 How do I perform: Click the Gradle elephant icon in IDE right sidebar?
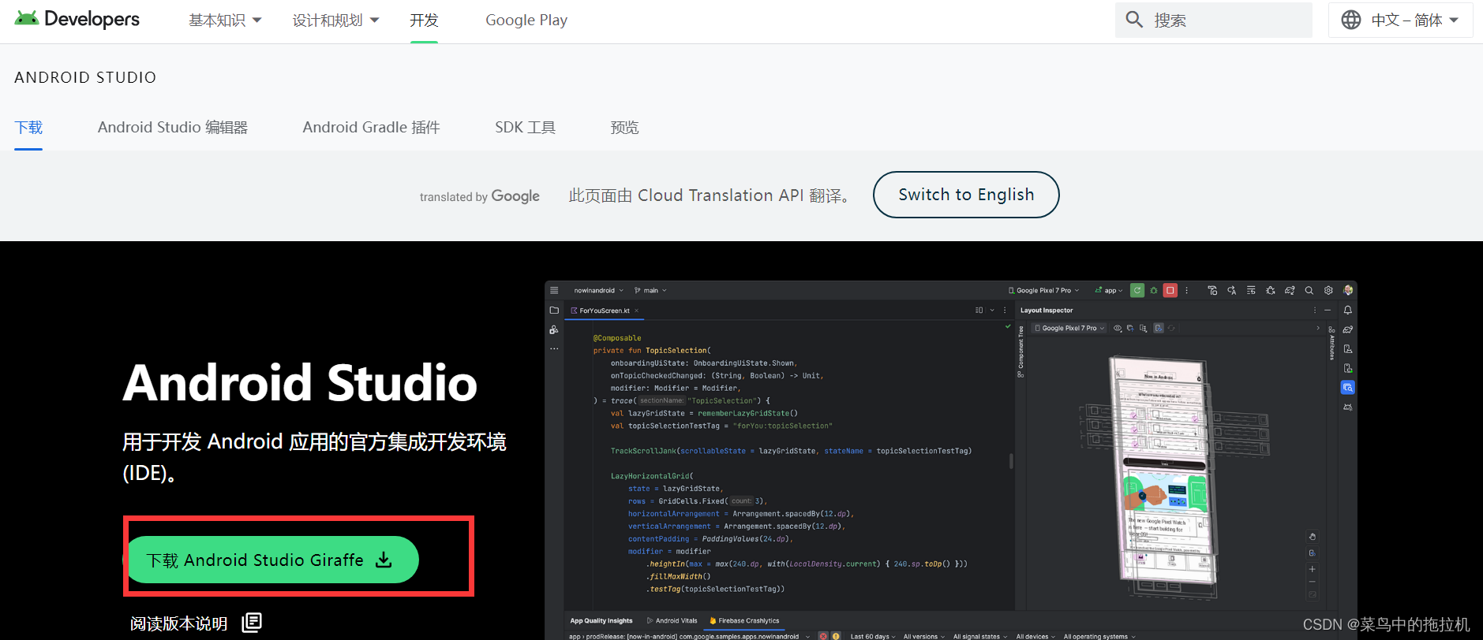(x=1348, y=329)
